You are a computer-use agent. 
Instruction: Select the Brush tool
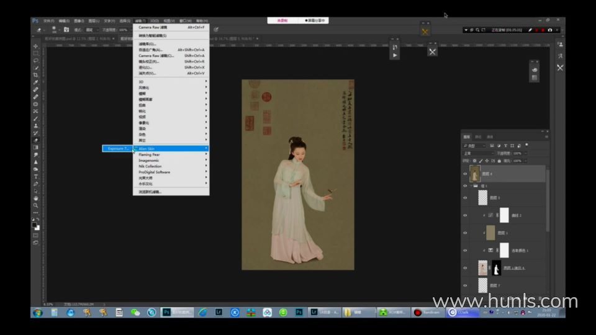[x=36, y=118]
